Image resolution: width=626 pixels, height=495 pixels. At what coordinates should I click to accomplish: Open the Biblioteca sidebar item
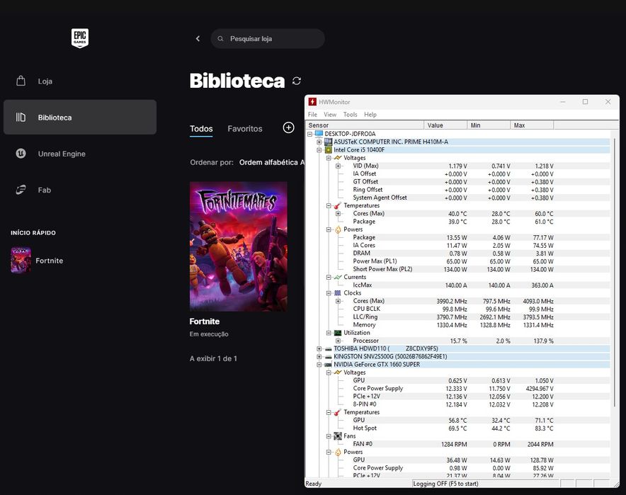click(80, 117)
